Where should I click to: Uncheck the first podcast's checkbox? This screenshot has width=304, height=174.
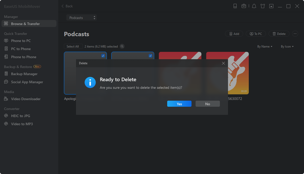click(x=103, y=56)
